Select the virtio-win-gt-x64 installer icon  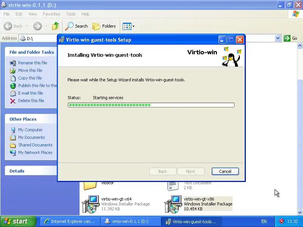91,204
